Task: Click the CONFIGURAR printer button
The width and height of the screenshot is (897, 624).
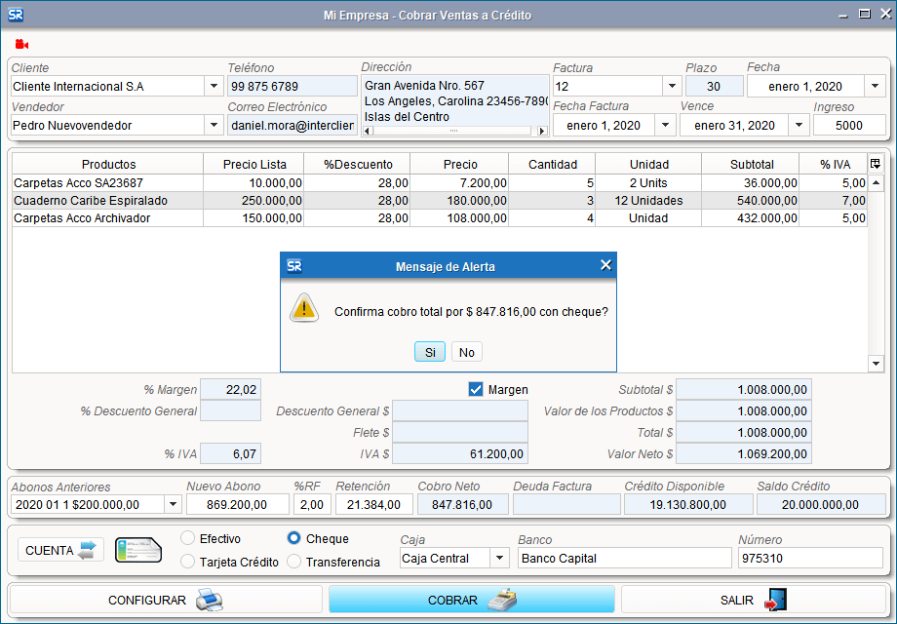Action: click(x=166, y=600)
